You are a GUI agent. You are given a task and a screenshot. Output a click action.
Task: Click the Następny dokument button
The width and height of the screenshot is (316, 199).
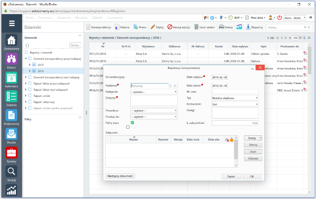tap(120, 176)
